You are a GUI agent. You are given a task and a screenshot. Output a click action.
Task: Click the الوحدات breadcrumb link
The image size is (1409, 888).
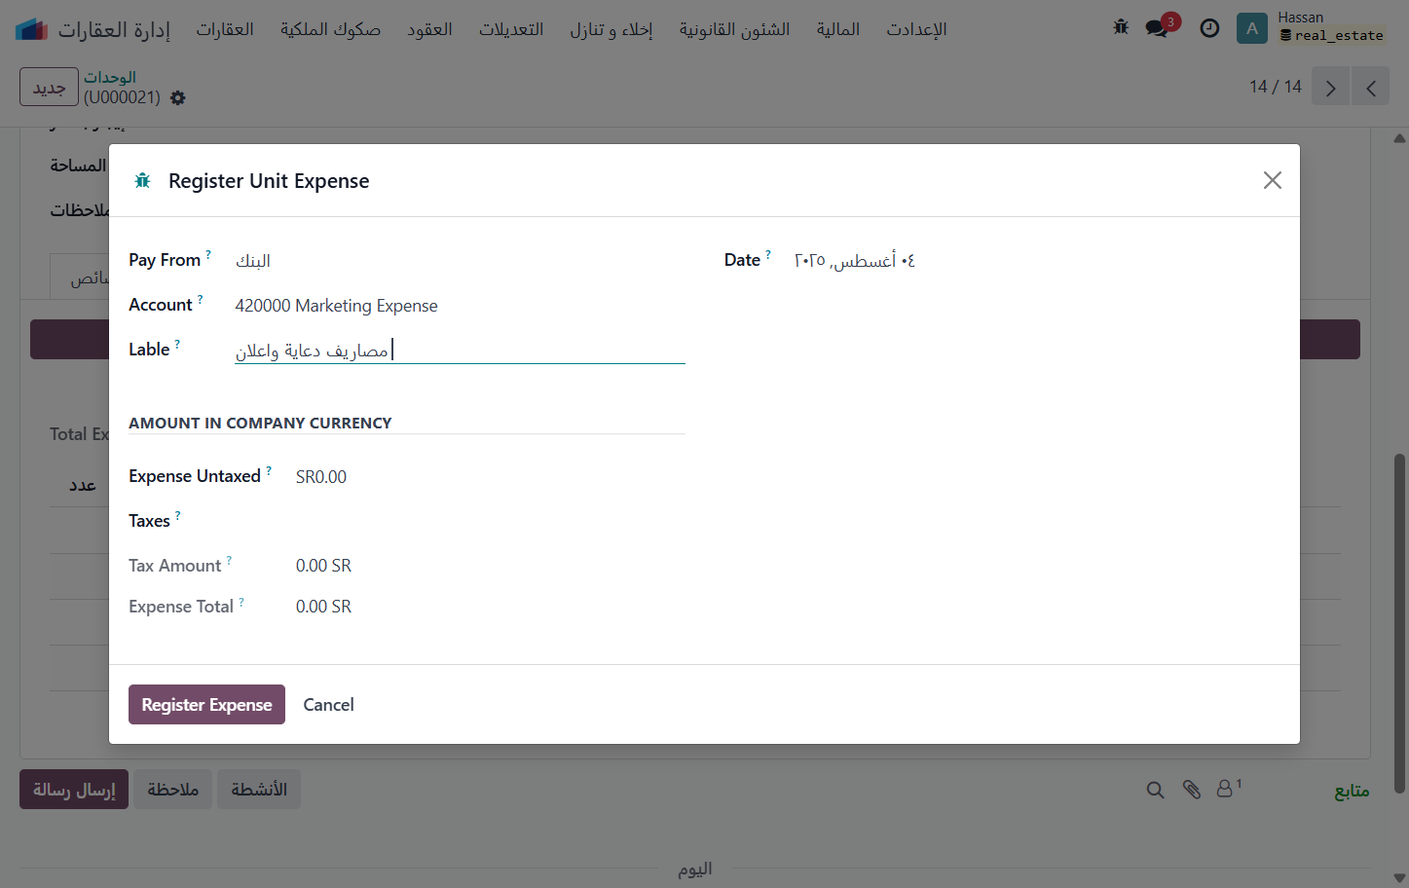[x=110, y=77]
